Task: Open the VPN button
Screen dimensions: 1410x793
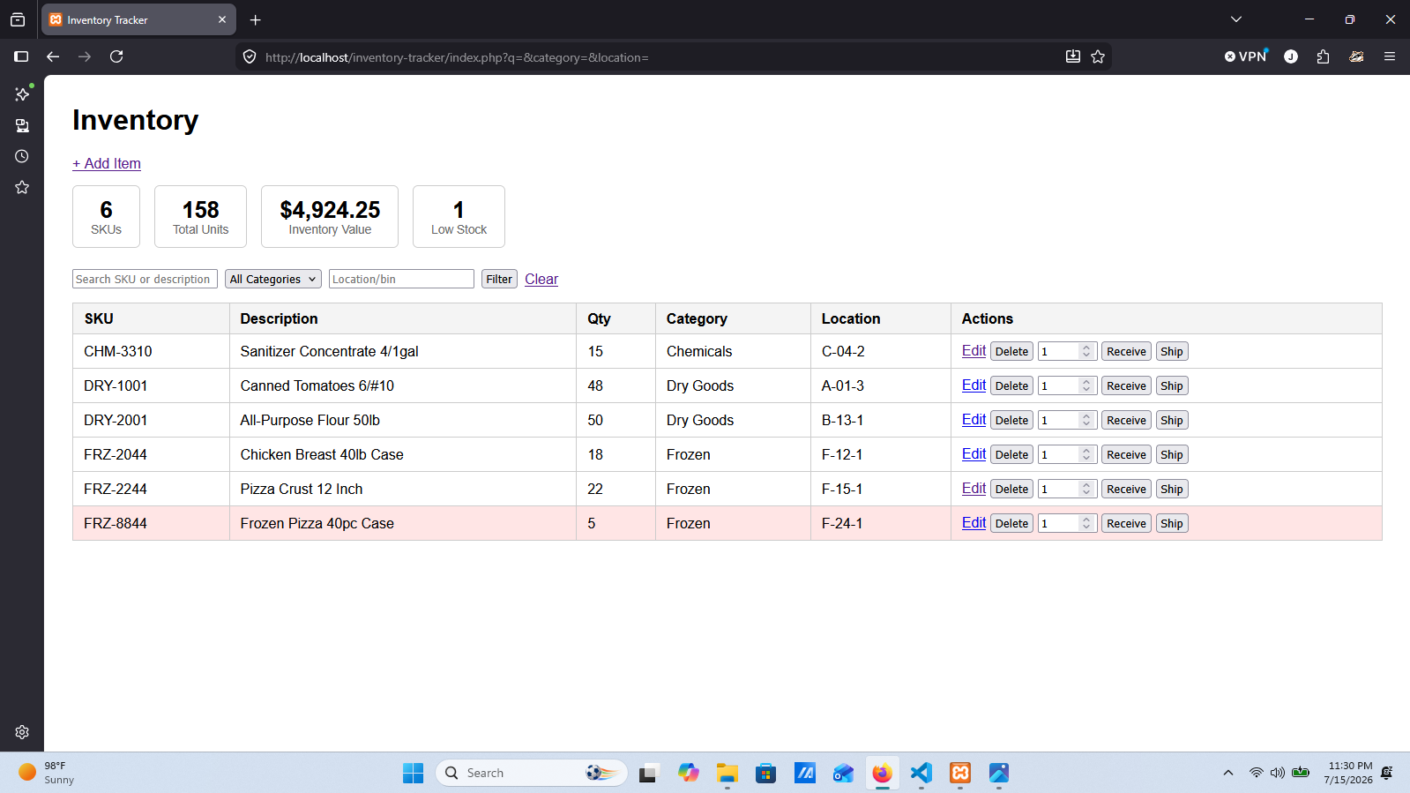Action: point(1245,56)
